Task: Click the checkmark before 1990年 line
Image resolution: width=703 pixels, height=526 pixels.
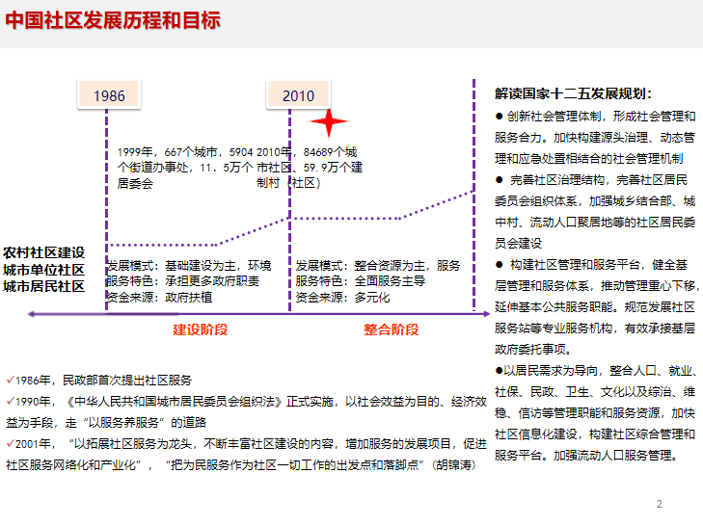Action: point(11,401)
